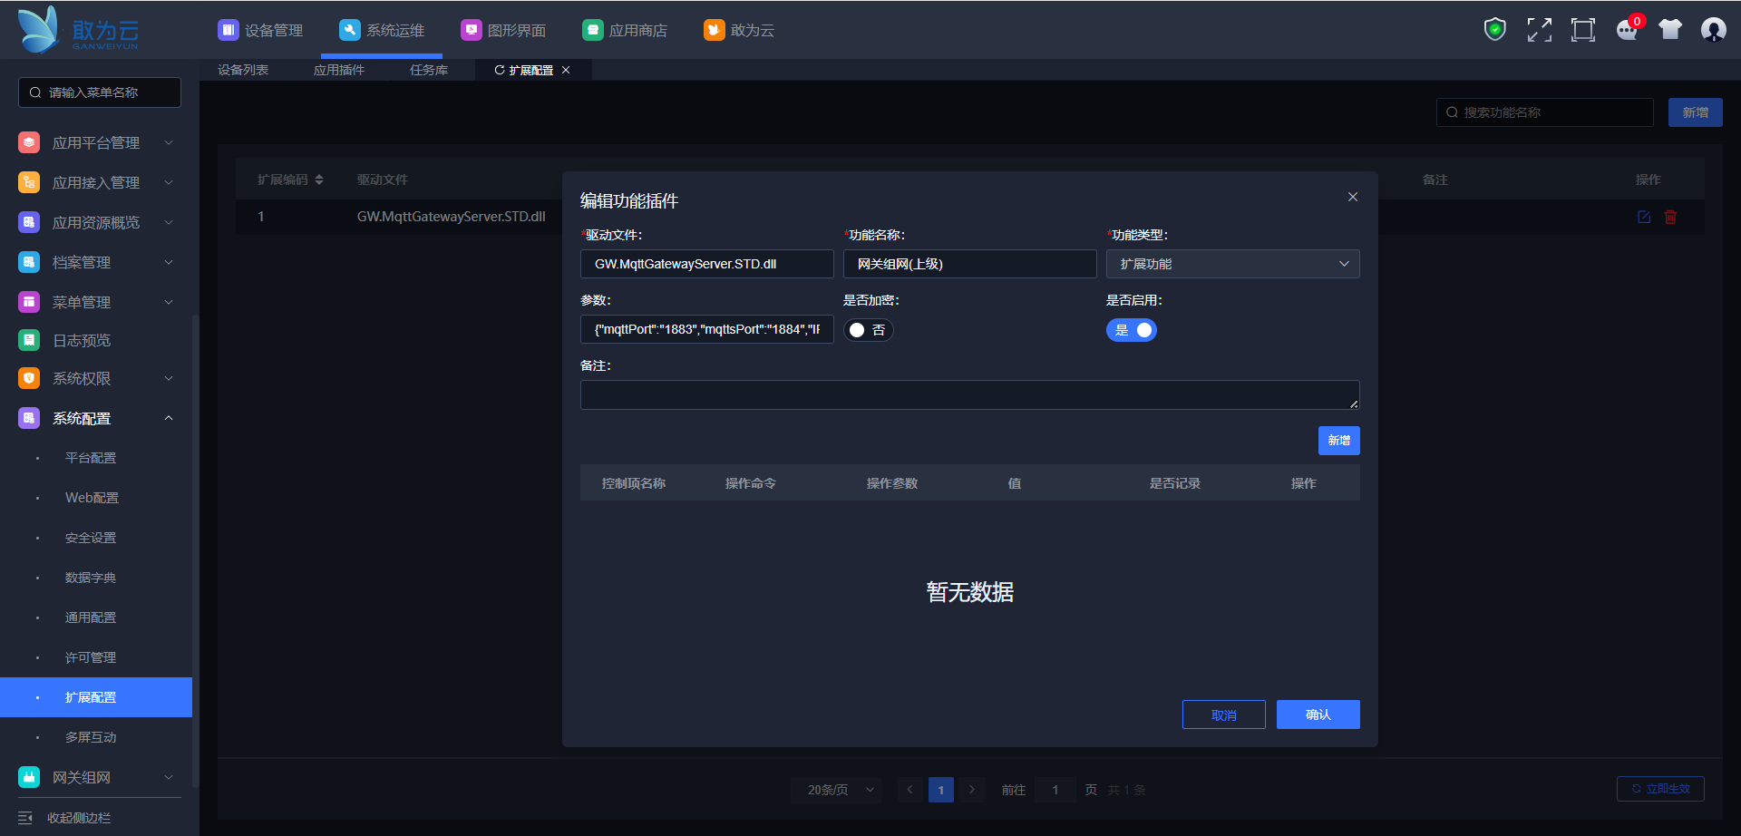Click the green security shield icon

coord(1494,30)
